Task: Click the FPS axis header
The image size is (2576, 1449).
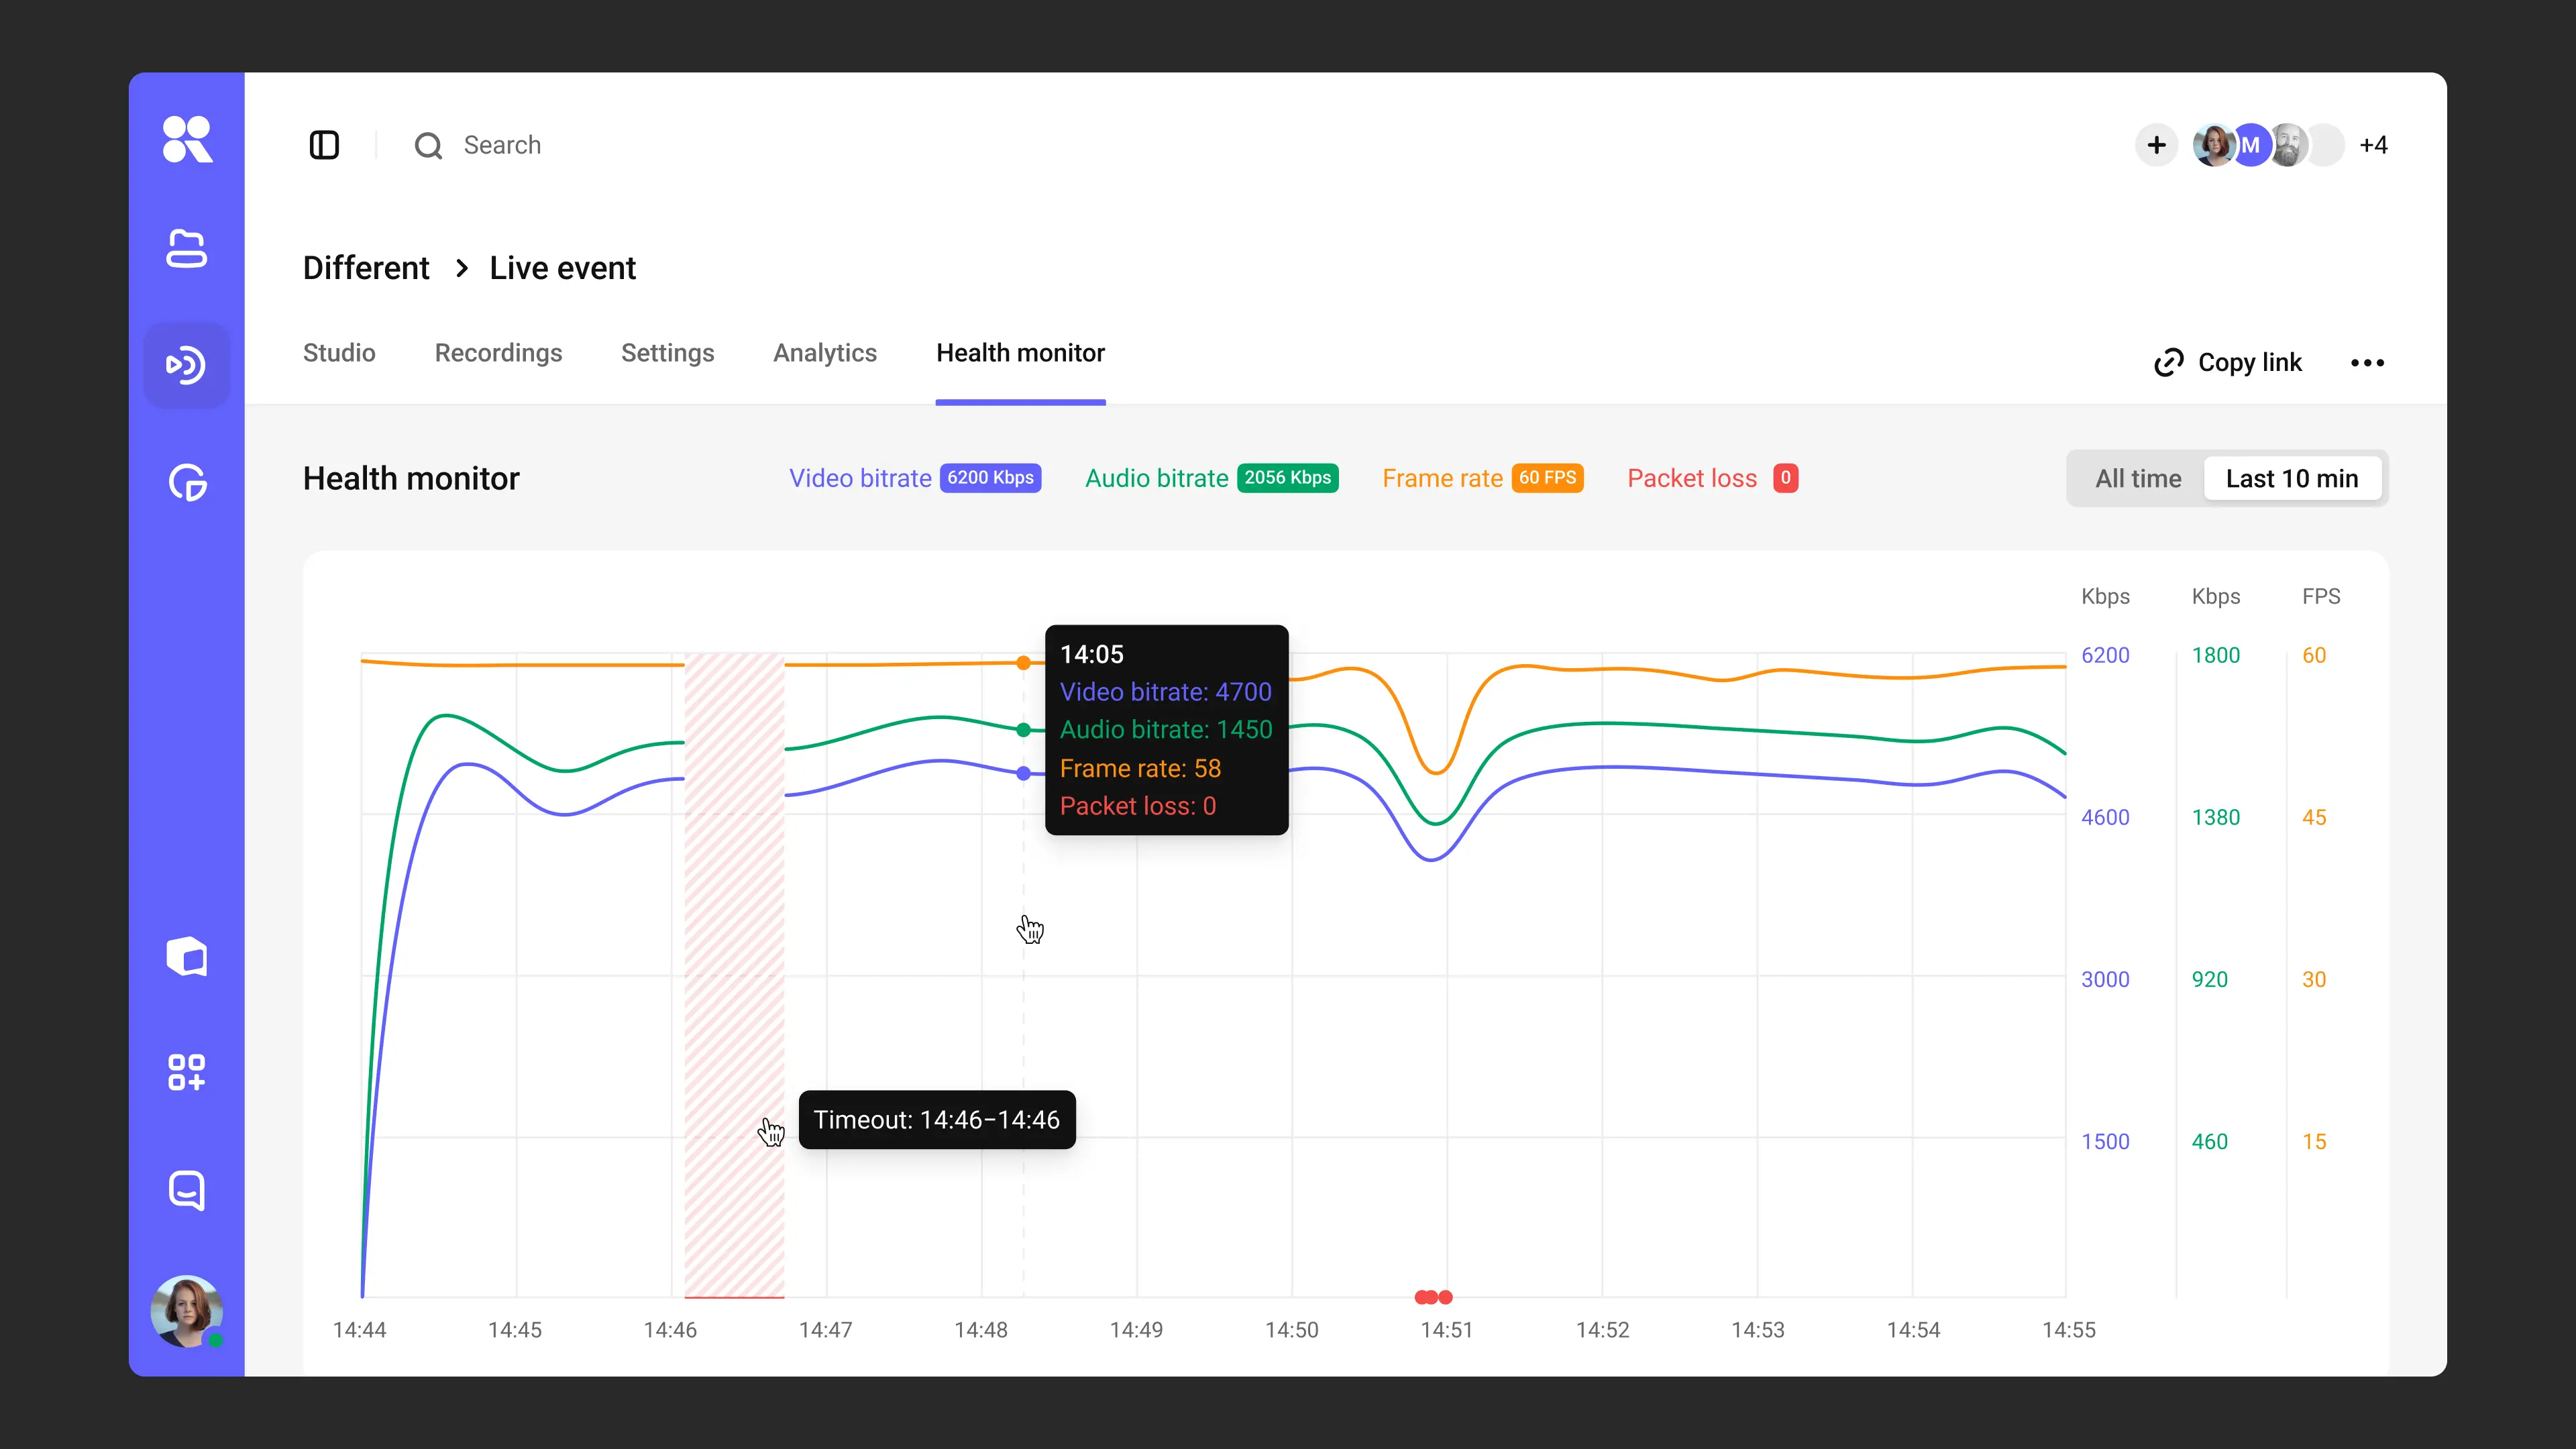Action: point(2321,596)
